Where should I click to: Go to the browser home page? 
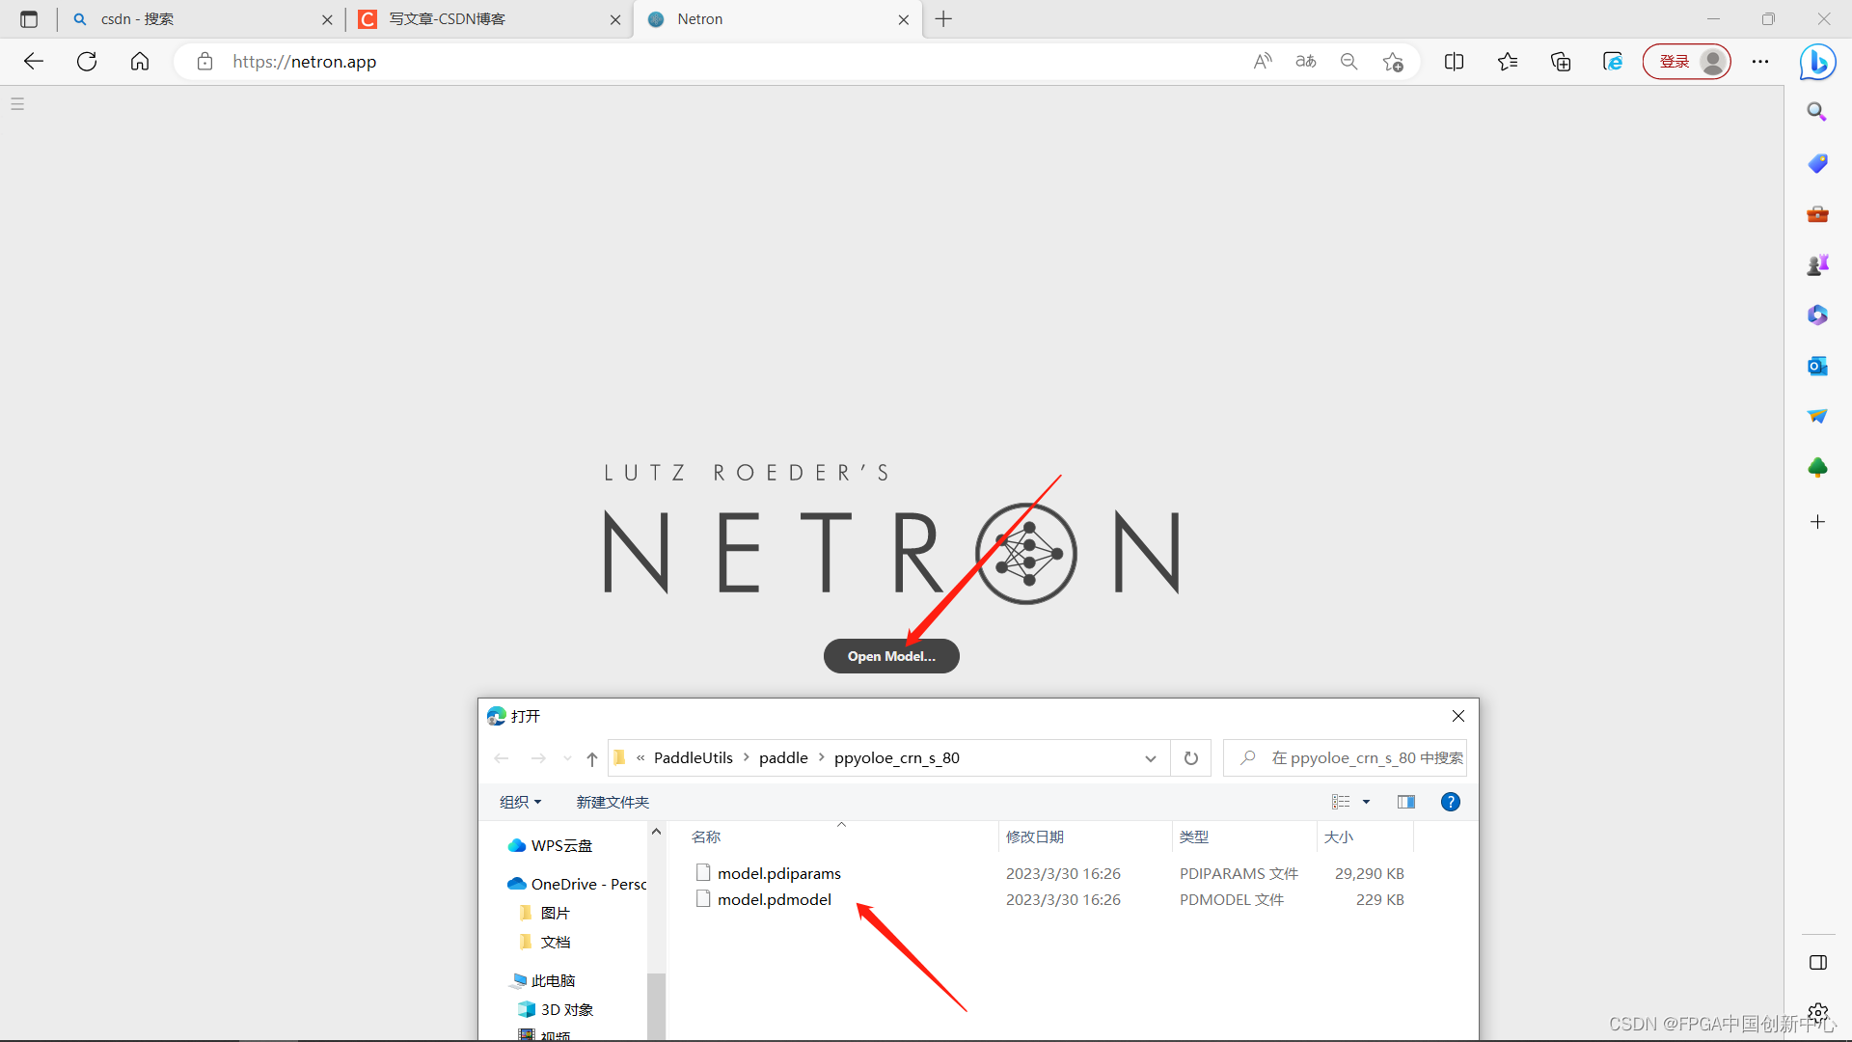click(x=140, y=62)
